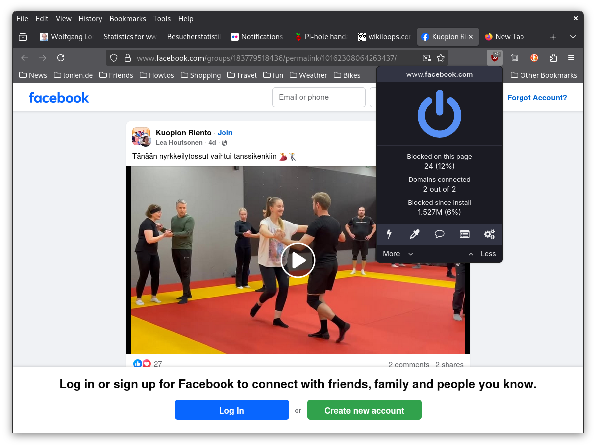Open the element picker eyedropper
The image size is (596, 447).
(x=414, y=234)
